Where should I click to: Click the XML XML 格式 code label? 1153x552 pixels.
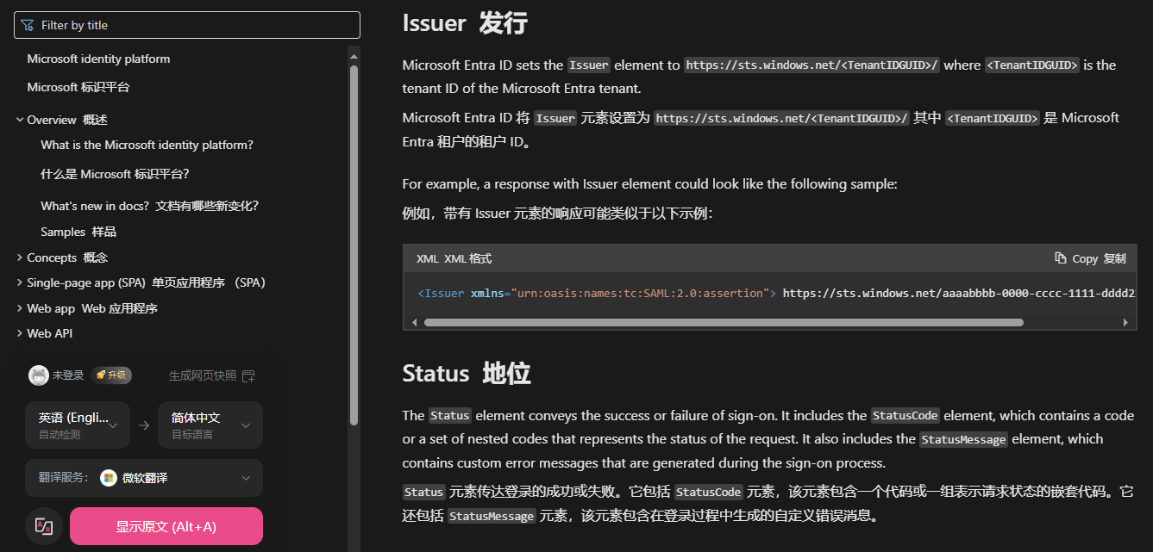point(454,258)
